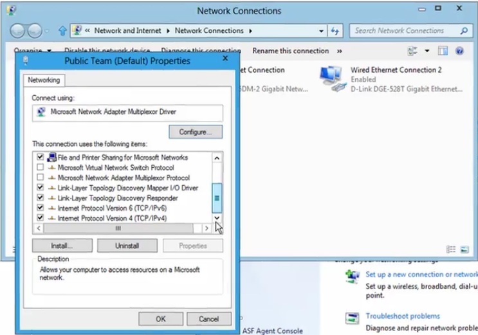Click the large icons view icon at bottom right
478x335 pixels.
464,249
